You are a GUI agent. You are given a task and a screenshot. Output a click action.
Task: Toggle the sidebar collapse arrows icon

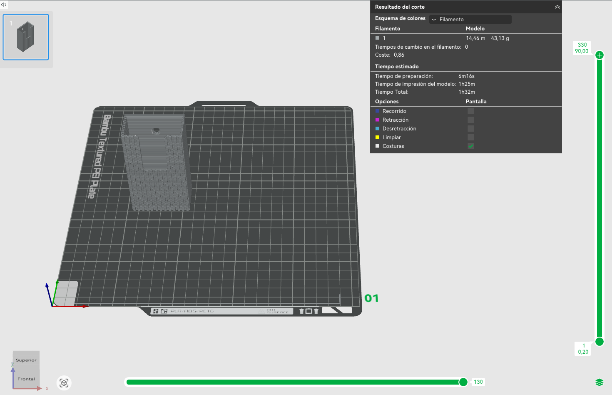coord(4,5)
